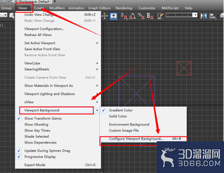Expand Show Materials in Viewport As

click(58, 86)
